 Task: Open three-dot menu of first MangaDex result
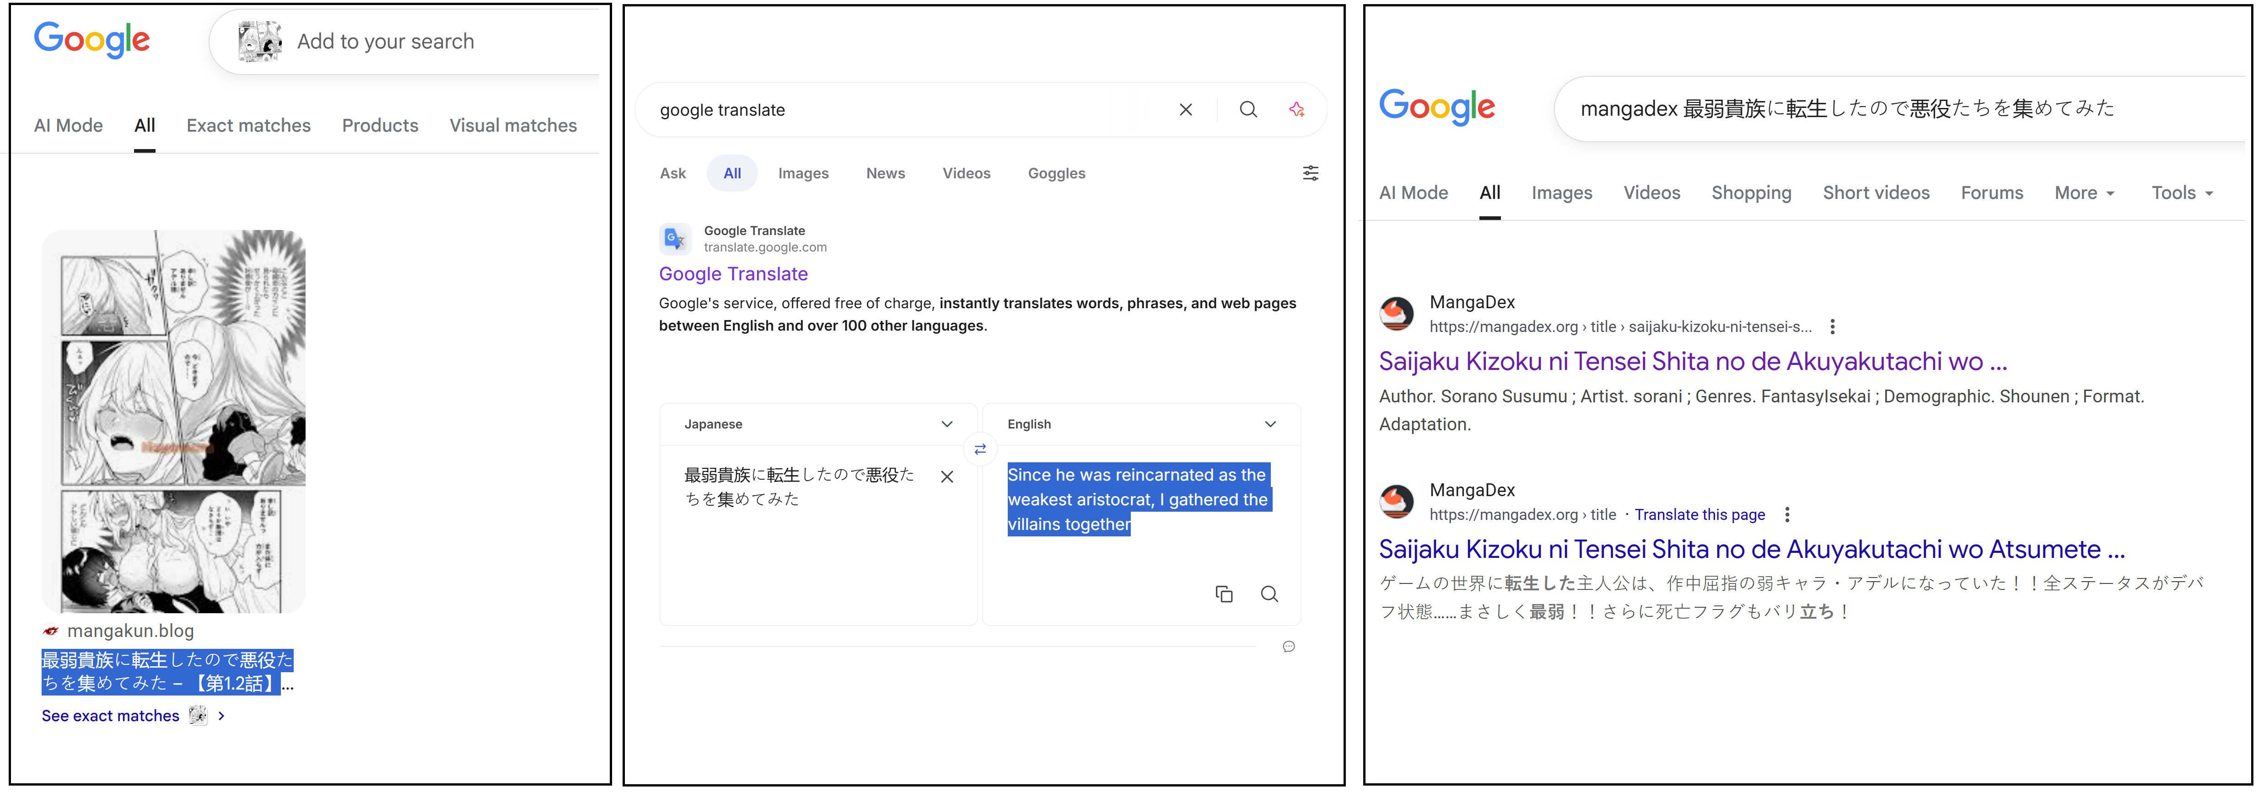pos(1832,327)
